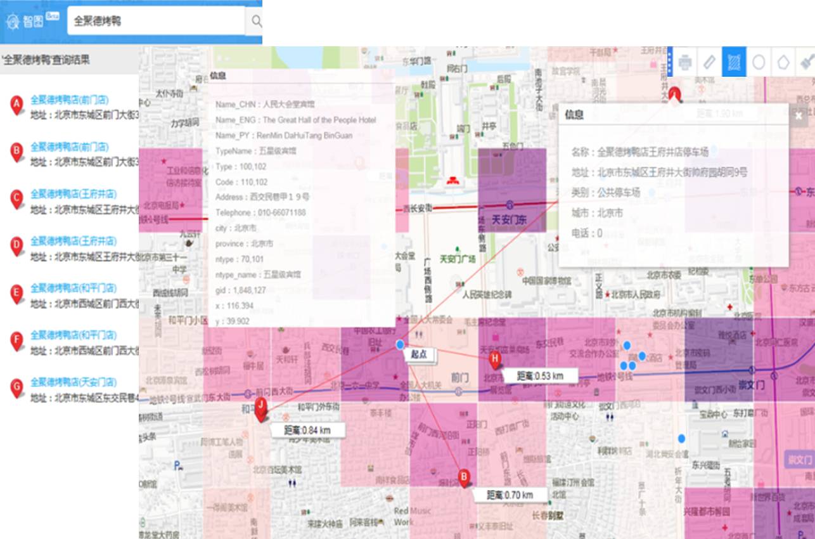This screenshot has height=539, width=815.
Task: Click the Name_CHN : 人民大会堂宾馆 row
Action: pyautogui.click(x=265, y=104)
